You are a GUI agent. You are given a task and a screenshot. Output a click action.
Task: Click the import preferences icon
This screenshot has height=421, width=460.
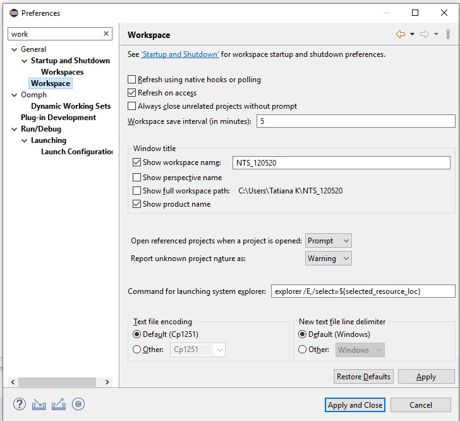39,405
